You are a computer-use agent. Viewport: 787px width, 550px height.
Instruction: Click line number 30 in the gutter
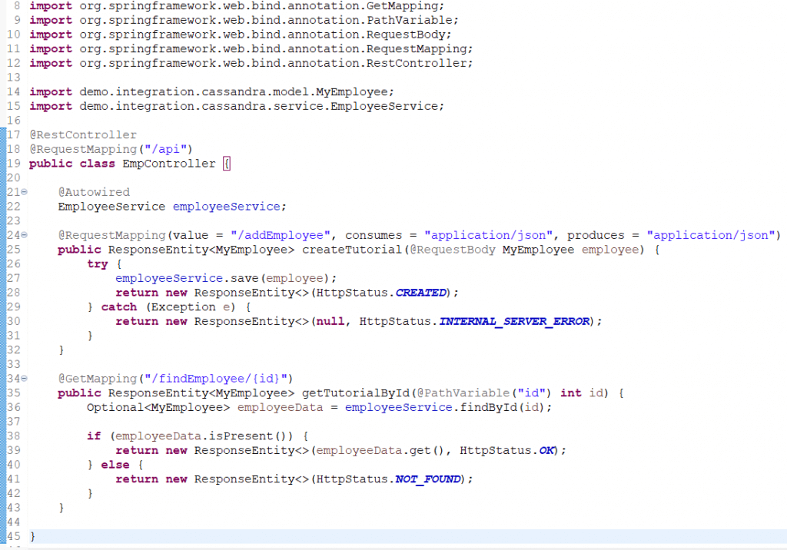[14, 321]
